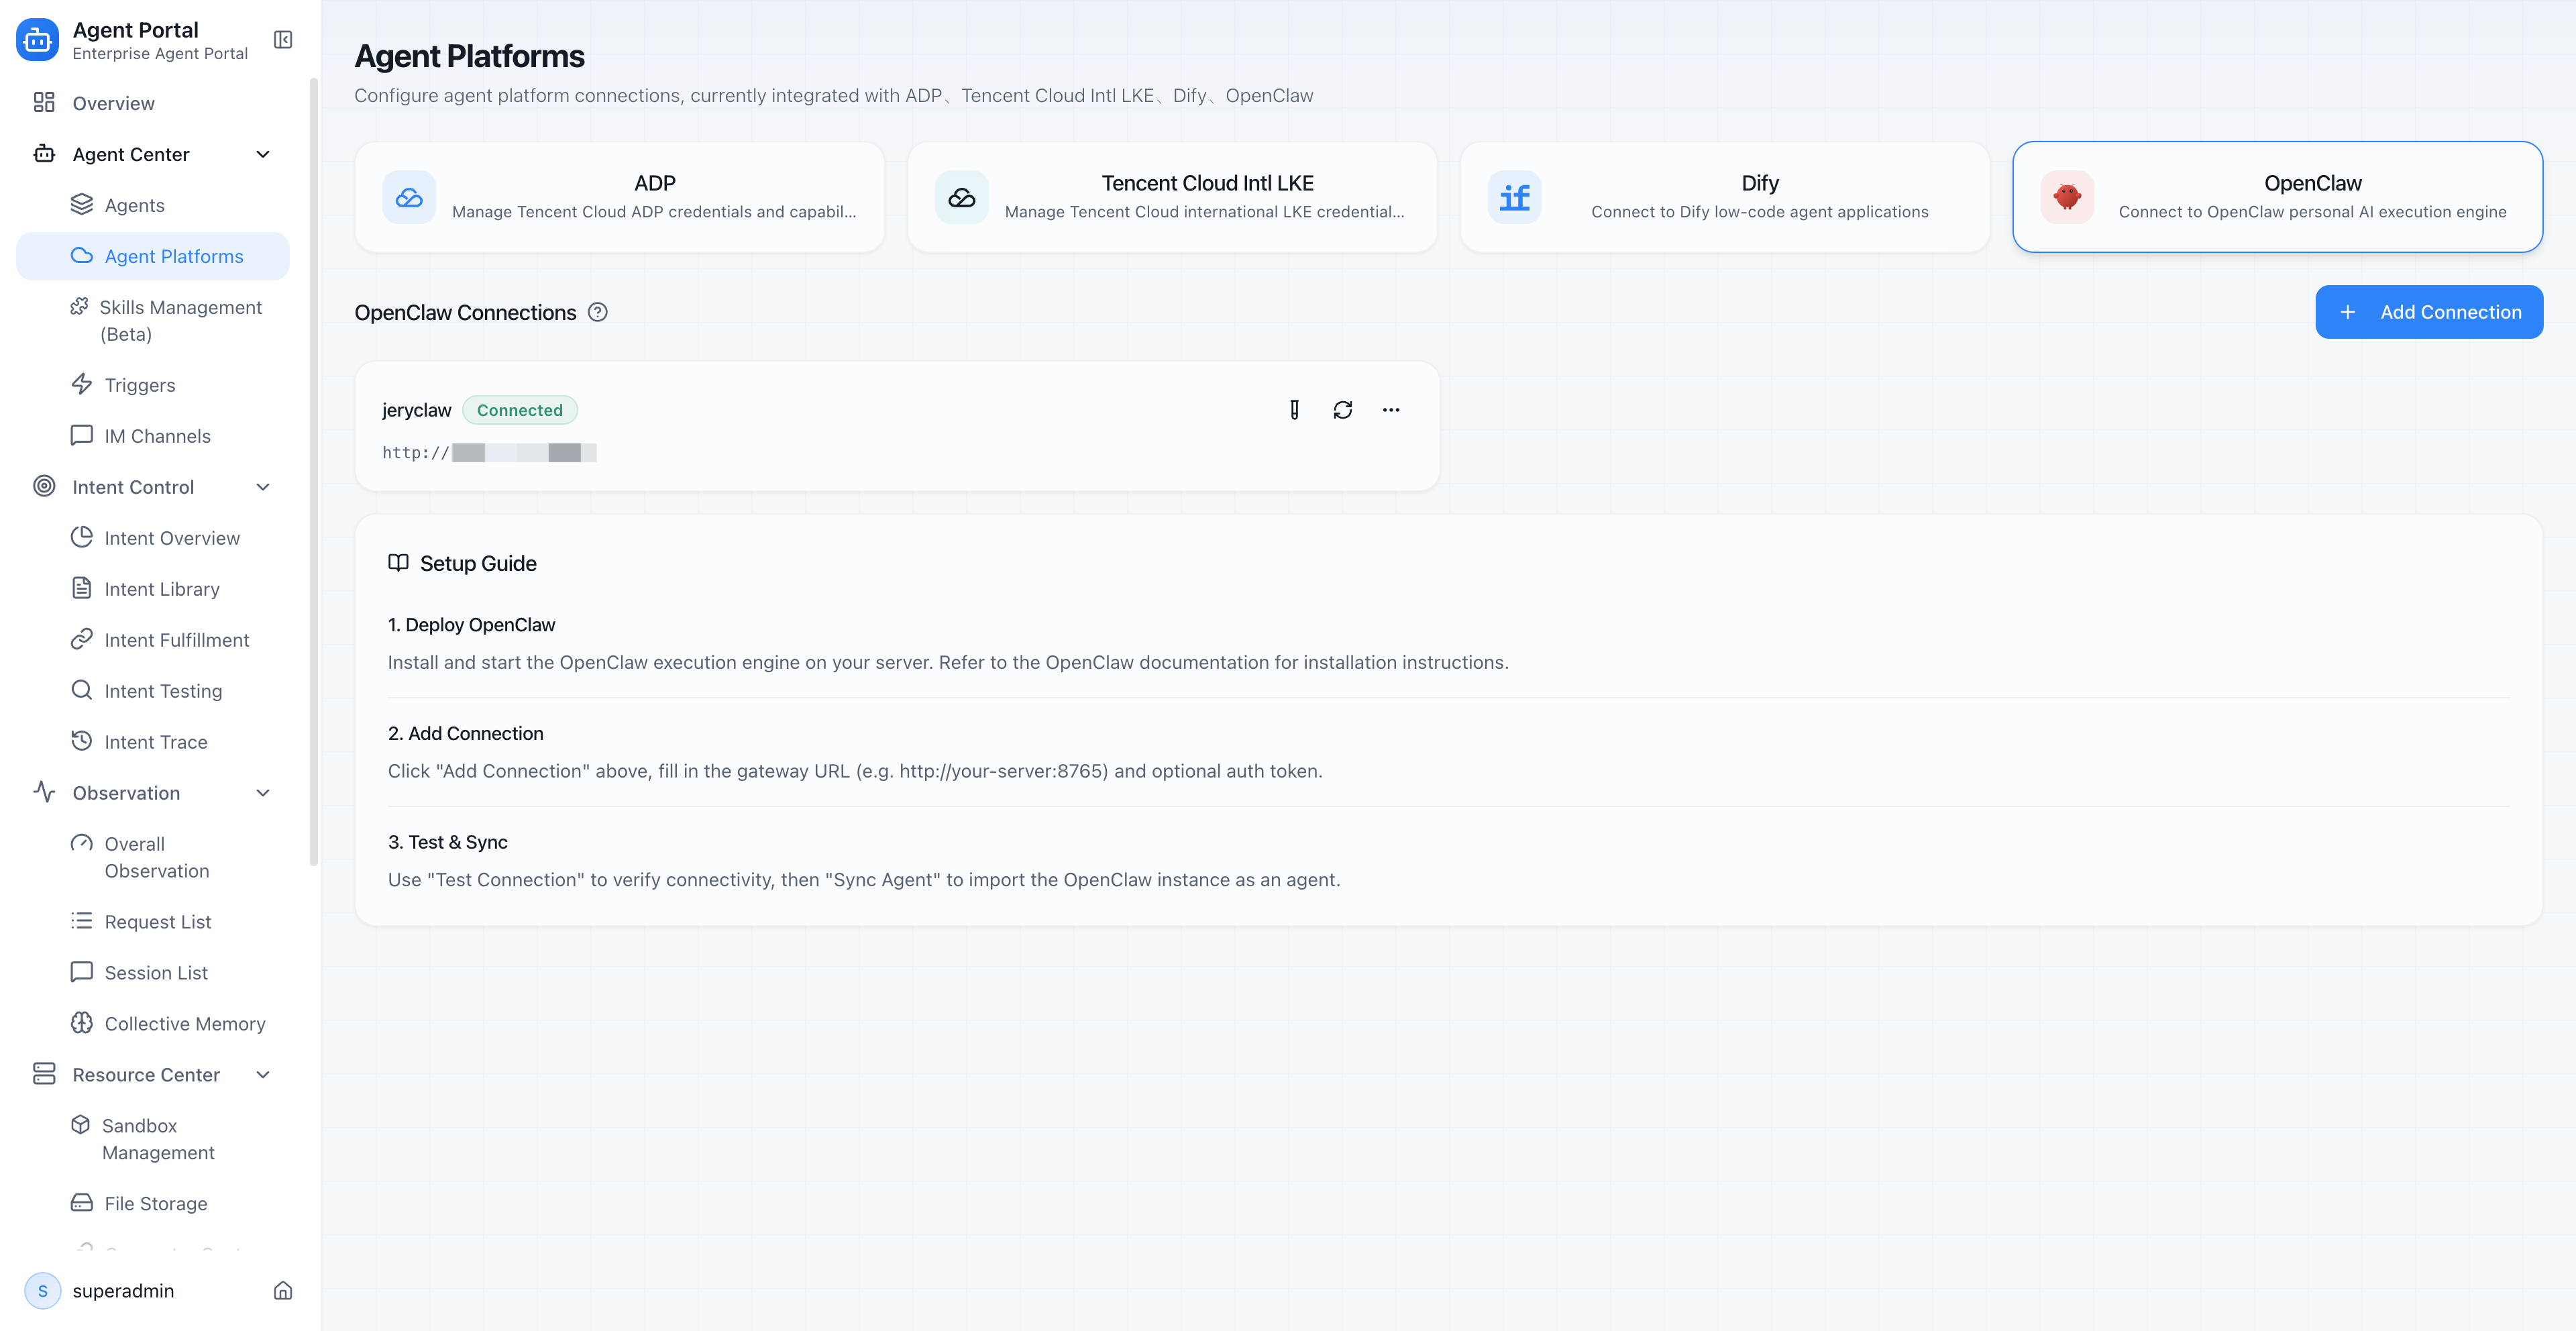The image size is (2576, 1331).
Task: Click the Agent Portal robot logo
Action: coord(38,40)
